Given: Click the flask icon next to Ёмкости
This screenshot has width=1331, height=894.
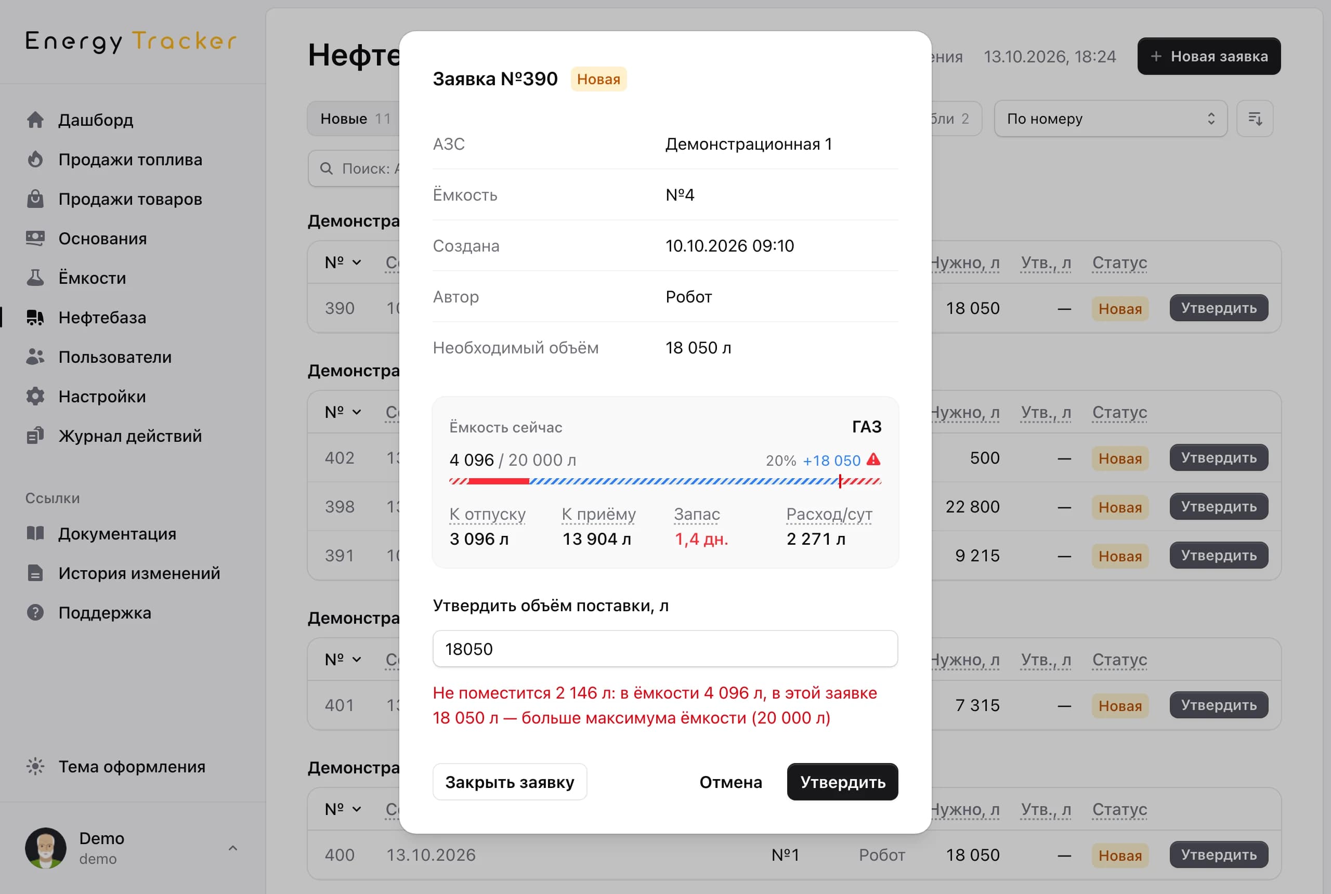Looking at the screenshot, I should coord(35,278).
